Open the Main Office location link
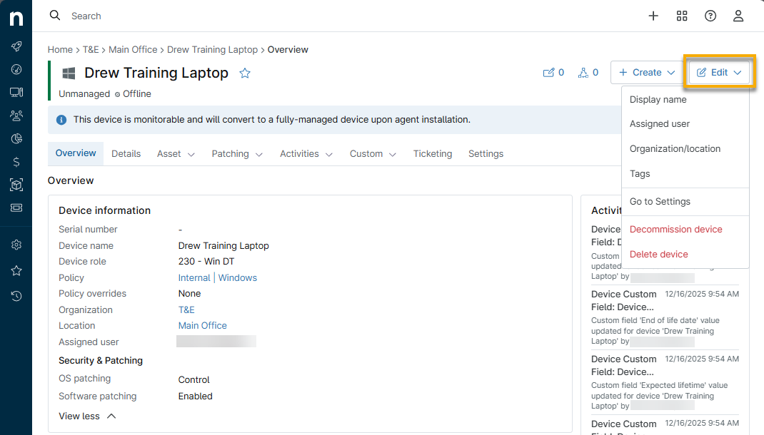This screenshot has height=435, width=764. coord(202,325)
